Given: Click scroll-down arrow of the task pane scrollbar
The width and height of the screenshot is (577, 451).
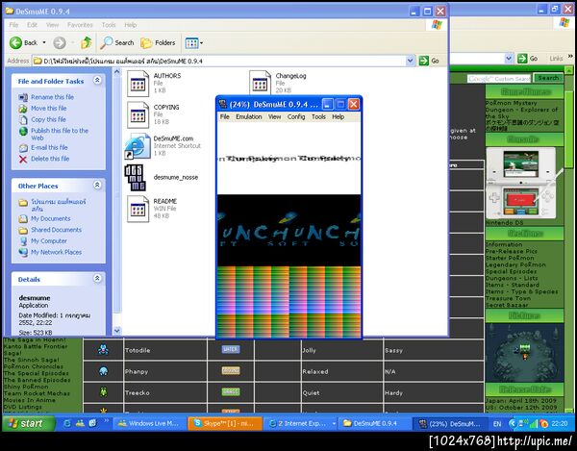Looking at the screenshot, I should click(117, 331).
